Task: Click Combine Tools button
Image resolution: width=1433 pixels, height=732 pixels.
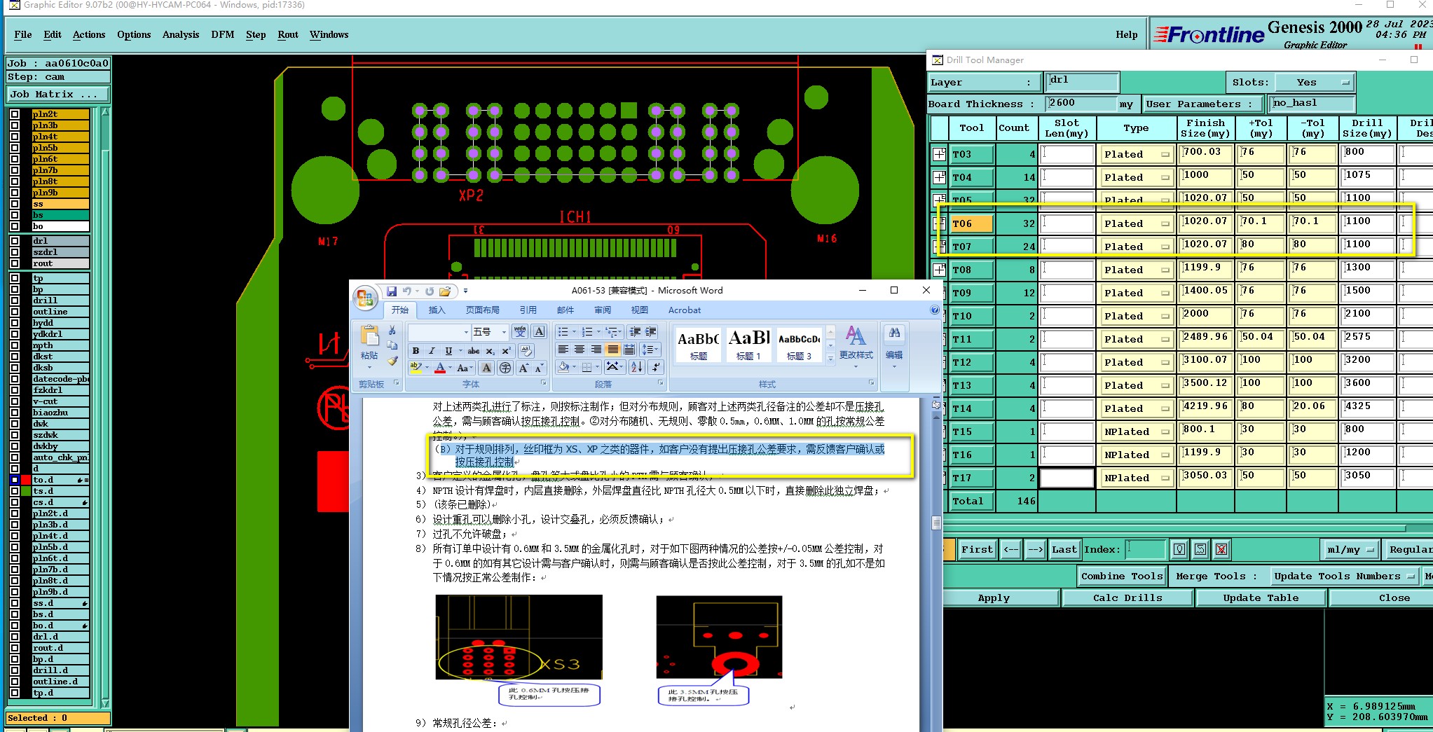Action: [x=1122, y=576]
